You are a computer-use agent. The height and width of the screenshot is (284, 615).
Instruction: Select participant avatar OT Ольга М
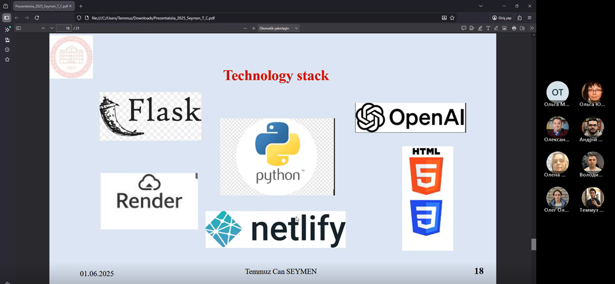(x=557, y=92)
